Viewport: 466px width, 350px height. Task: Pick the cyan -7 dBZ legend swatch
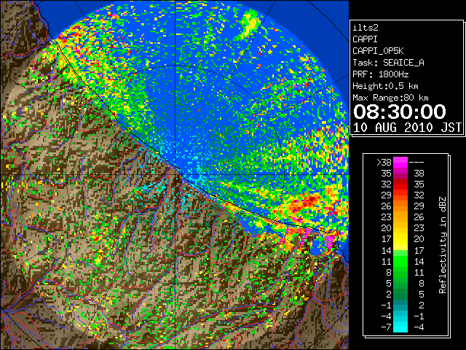click(400, 327)
